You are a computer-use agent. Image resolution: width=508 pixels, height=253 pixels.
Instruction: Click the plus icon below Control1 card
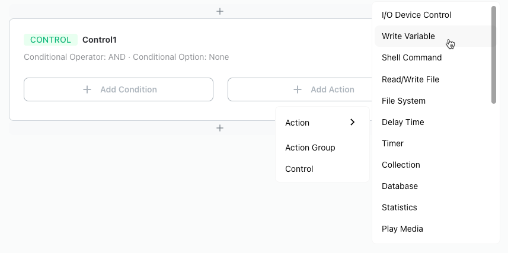click(220, 128)
